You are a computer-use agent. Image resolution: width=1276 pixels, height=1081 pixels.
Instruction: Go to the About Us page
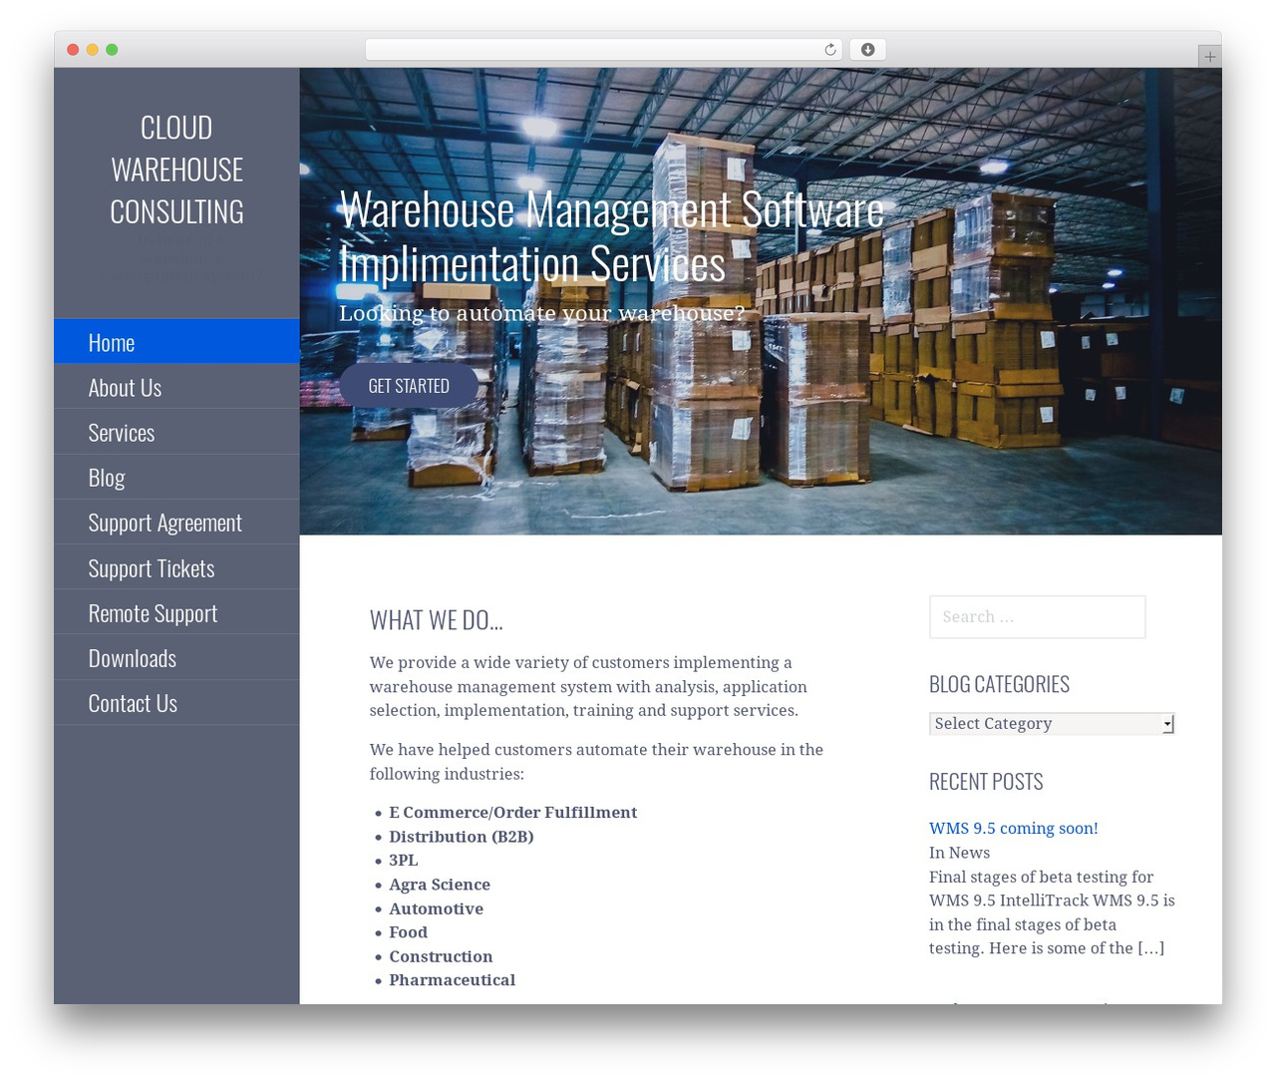click(176, 387)
